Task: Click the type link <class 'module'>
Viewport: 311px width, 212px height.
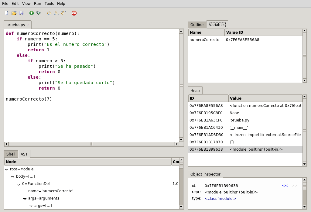Action: pos(220,199)
